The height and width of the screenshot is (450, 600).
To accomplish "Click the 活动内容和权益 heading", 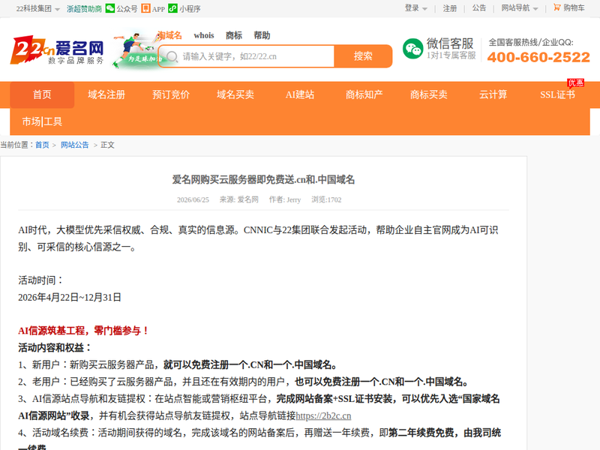I will (54, 348).
